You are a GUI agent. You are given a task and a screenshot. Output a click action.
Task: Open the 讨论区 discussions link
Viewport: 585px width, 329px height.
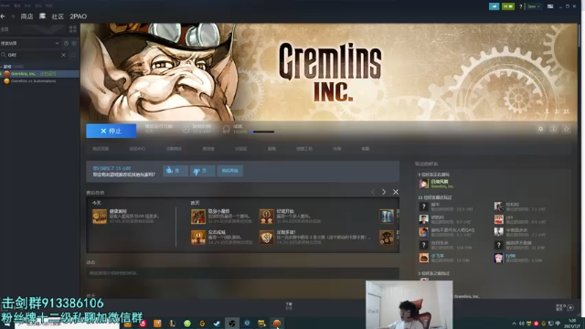pos(241,149)
